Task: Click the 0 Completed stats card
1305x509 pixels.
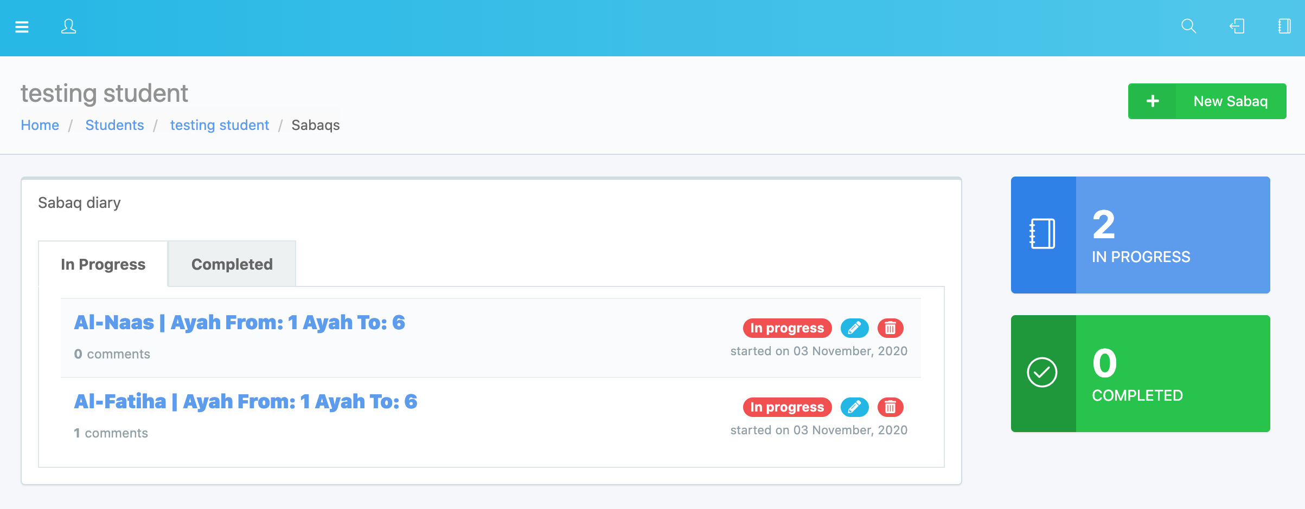Action: (x=1140, y=374)
